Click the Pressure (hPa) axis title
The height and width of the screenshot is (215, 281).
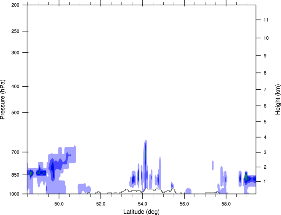(3, 100)
